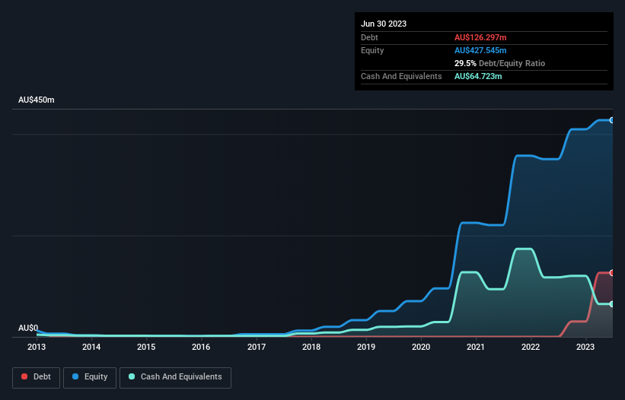Toggle the Equity series legend button

point(90,377)
